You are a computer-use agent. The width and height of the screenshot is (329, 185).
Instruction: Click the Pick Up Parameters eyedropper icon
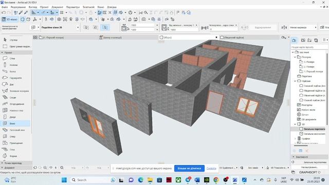pyautogui.click(x=21, y=12)
